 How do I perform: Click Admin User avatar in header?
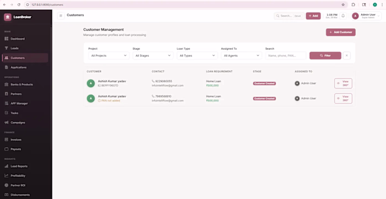click(355, 16)
